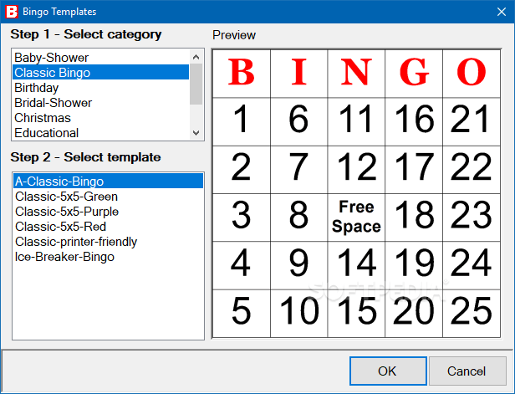Choose the Birthday category
The image size is (515, 394).
click(x=101, y=88)
